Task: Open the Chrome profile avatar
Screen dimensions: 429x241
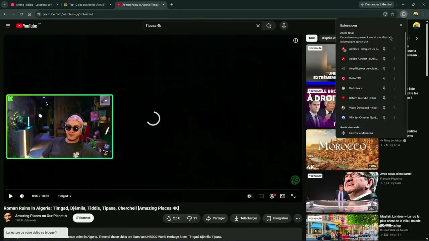Action: pos(416,14)
